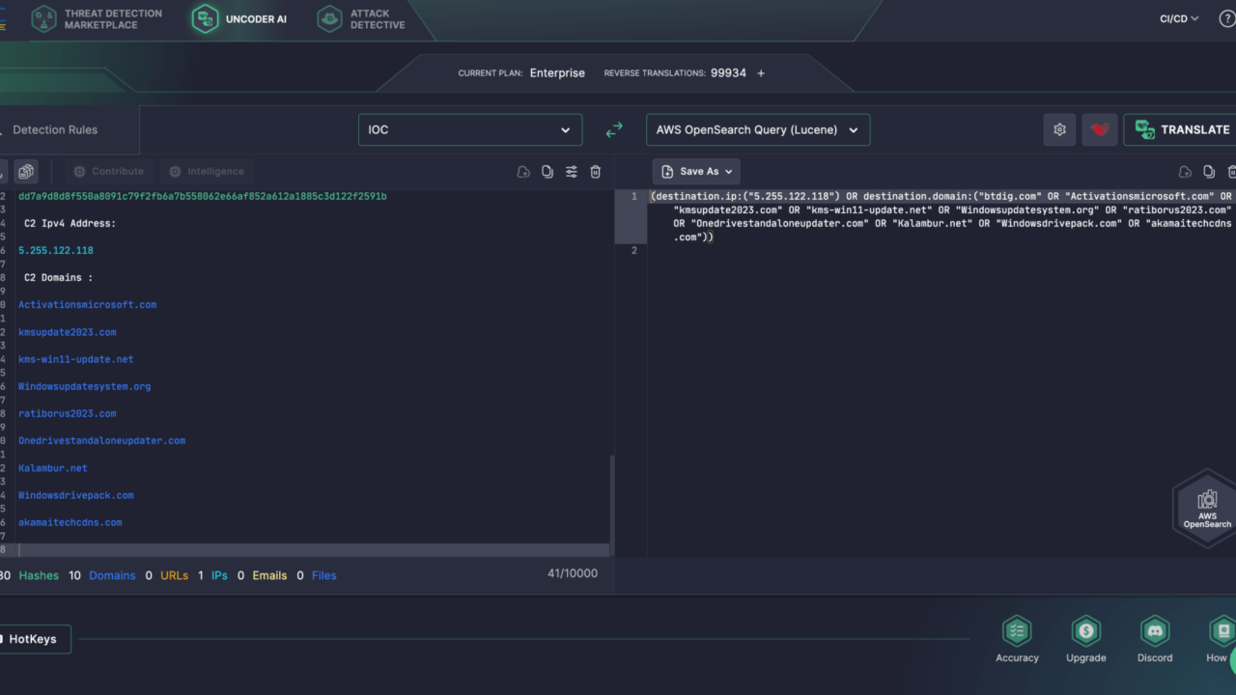Click the 'C2 Ipv4 Address:' heading line
The image size is (1236, 695).
[70, 223]
